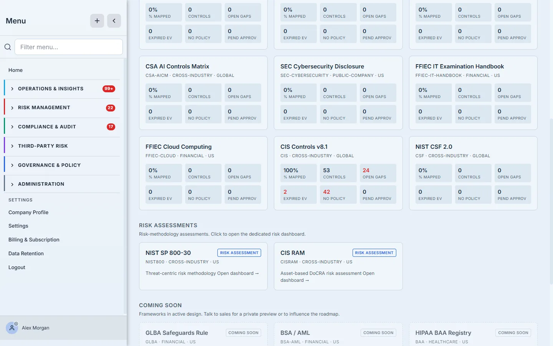Click Alex Morgan user avatar icon
The height and width of the screenshot is (346, 553).
[12, 328]
